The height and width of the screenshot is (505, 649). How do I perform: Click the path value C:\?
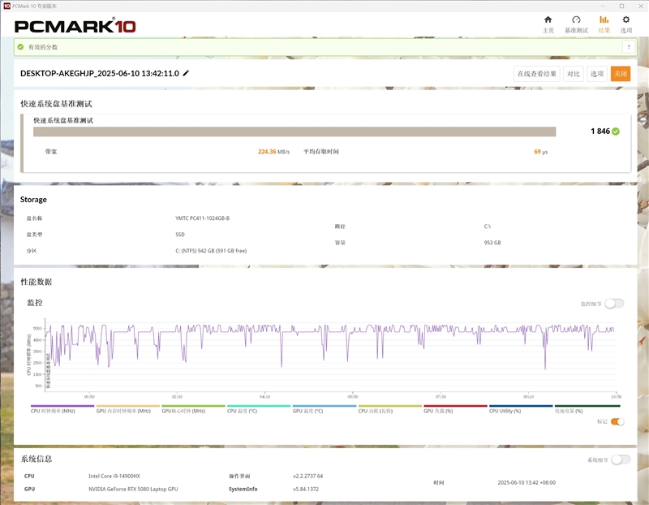point(488,227)
